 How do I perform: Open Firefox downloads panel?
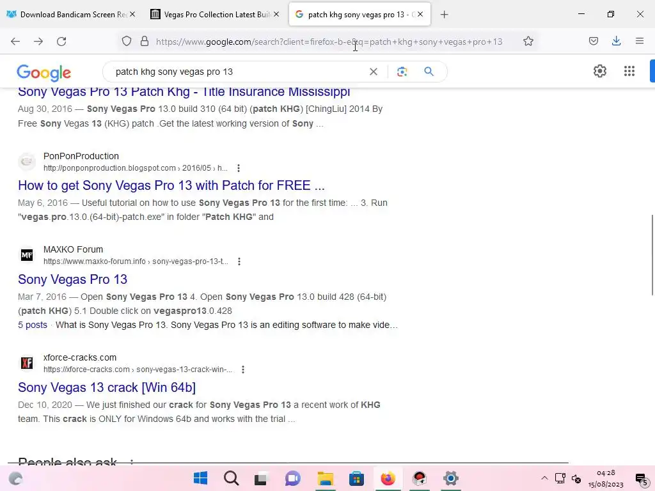[x=616, y=41]
